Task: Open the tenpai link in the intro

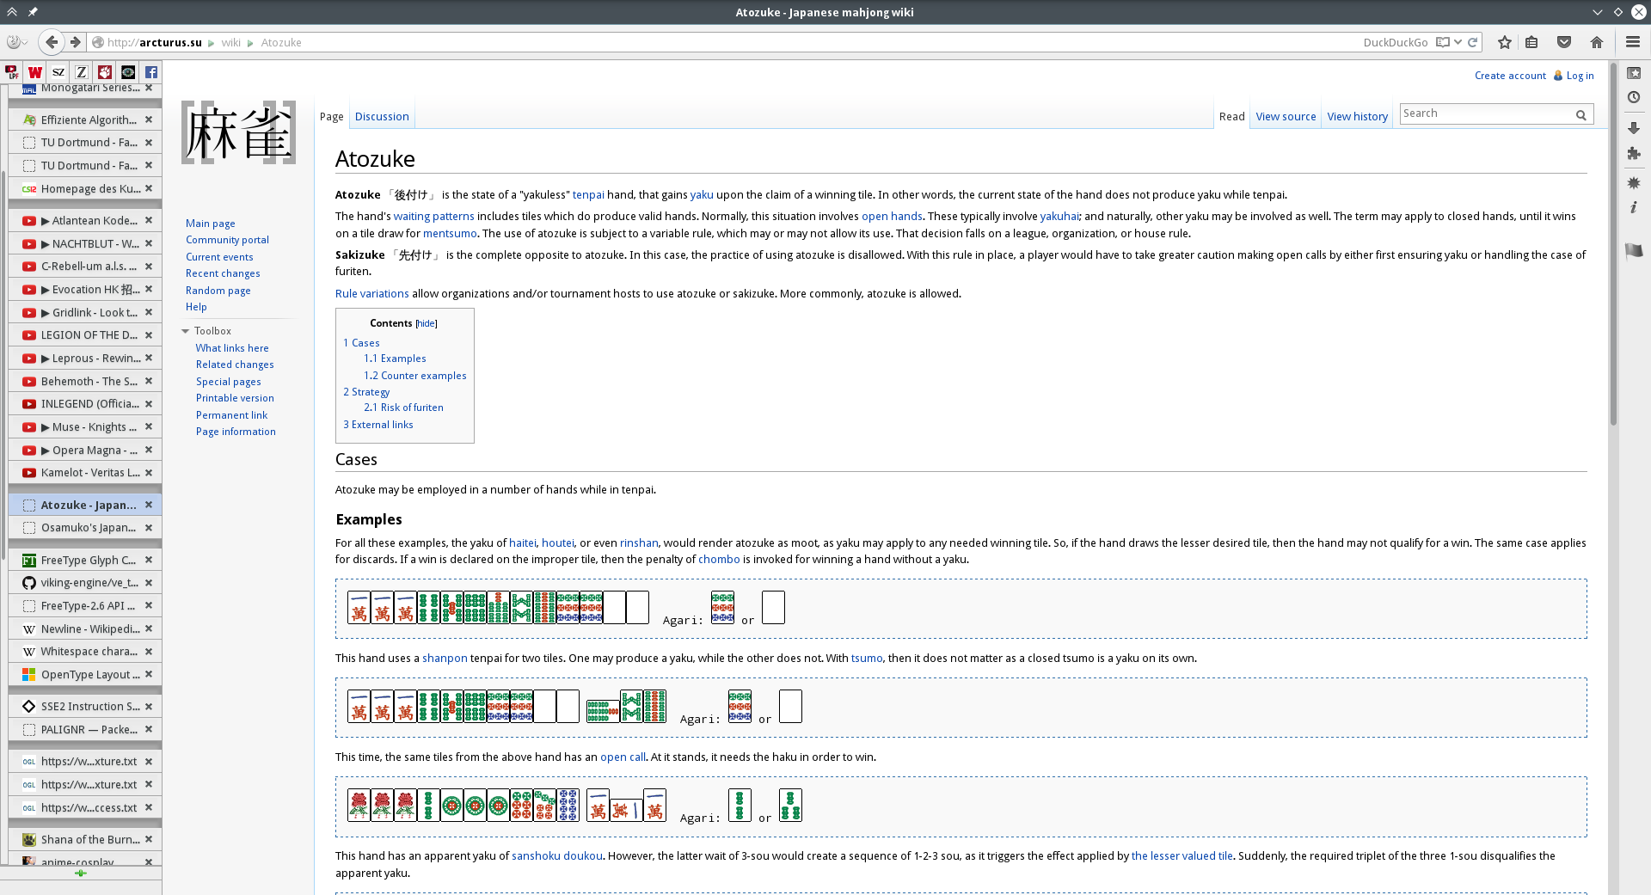Action: tap(588, 195)
